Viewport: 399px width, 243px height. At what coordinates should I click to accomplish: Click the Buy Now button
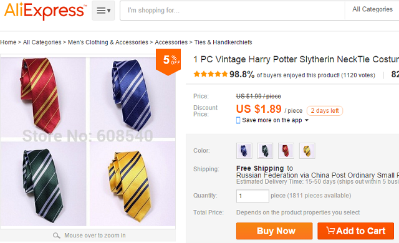coord(274,231)
